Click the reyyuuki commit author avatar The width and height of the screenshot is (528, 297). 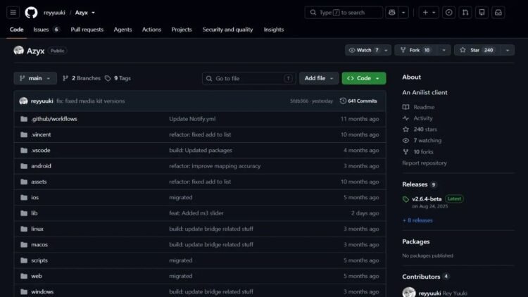(23, 101)
